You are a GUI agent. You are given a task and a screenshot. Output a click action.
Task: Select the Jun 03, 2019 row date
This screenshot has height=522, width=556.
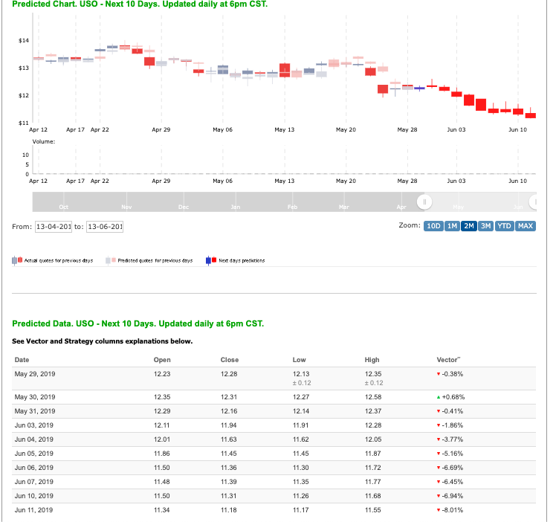tap(33, 425)
